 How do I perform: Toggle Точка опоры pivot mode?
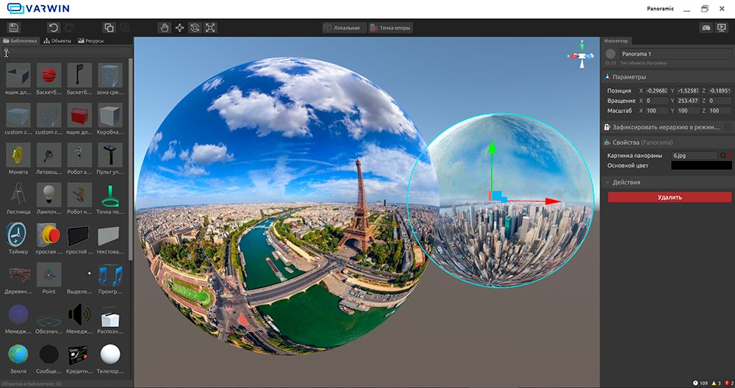391,28
